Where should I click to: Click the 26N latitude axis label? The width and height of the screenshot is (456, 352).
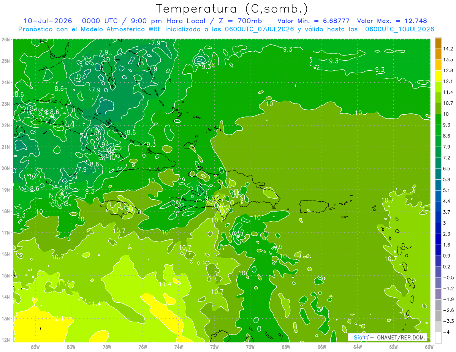[6, 39]
